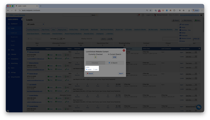Open Michael Schmidt's lead profile
Screen dimensions: 210x120
pyautogui.click(x=34, y=52)
